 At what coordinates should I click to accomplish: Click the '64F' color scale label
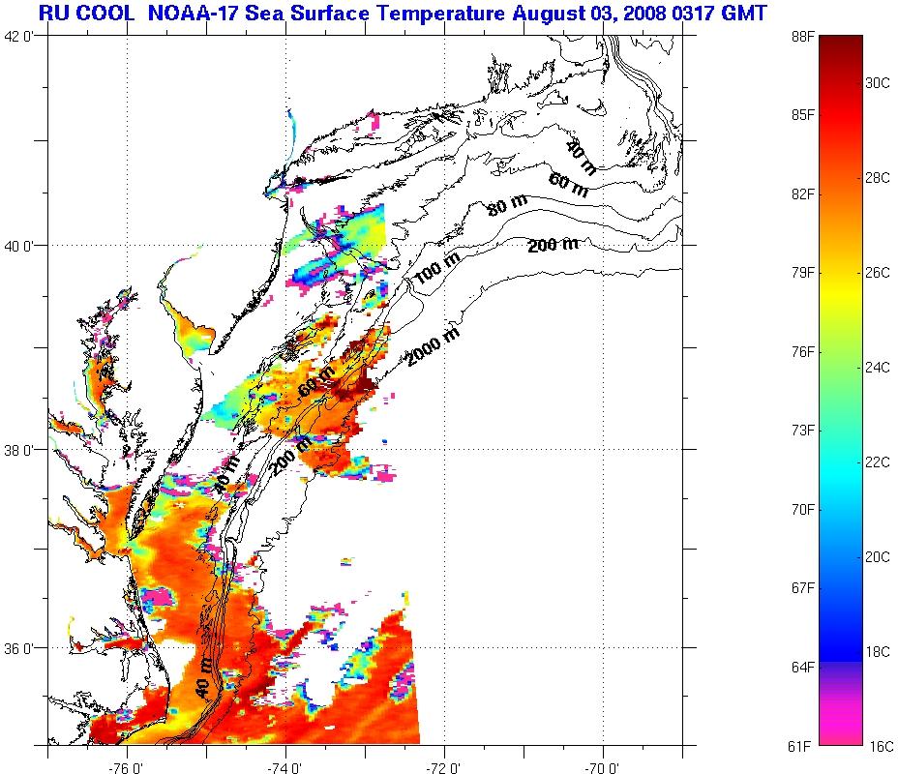coord(803,667)
